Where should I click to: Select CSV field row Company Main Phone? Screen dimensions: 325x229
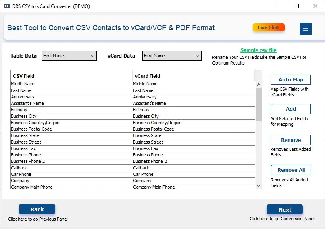coord(72,187)
